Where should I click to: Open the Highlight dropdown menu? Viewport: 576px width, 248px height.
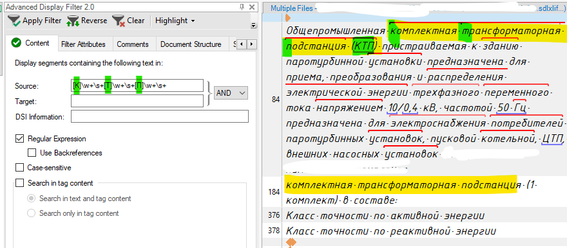(x=175, y=21)
